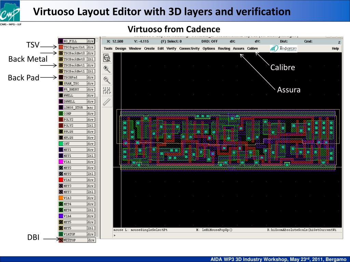The image size is (350, 262).
Task: Select the Fit/zoom-to-view icon in toolbar
Action: point(107,58)
